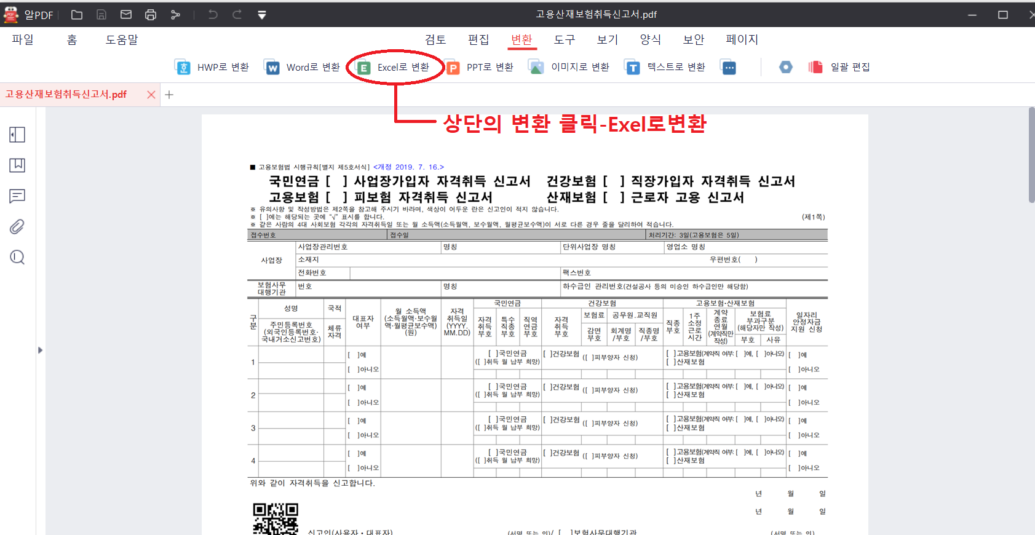Open the file folder icon in title bar
The image size is (1035, 535).
point(77,14)
